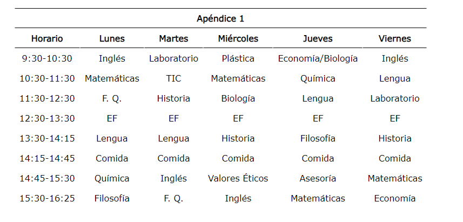Viewport: 463px width, 222px height.
Task: Select the Asesoría cell
Action: click(318, 178)
